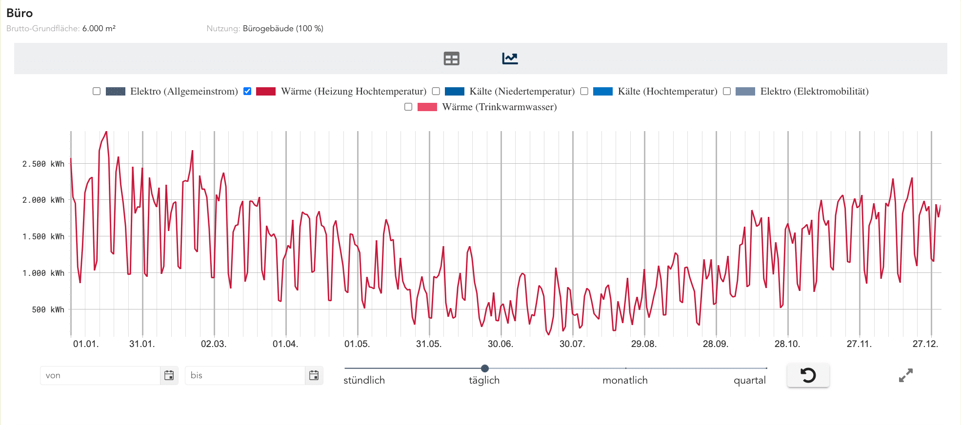Toggle Wärme (Trinkwarmwasser) checkbox
961x425 pixels.
click(408, 107)
